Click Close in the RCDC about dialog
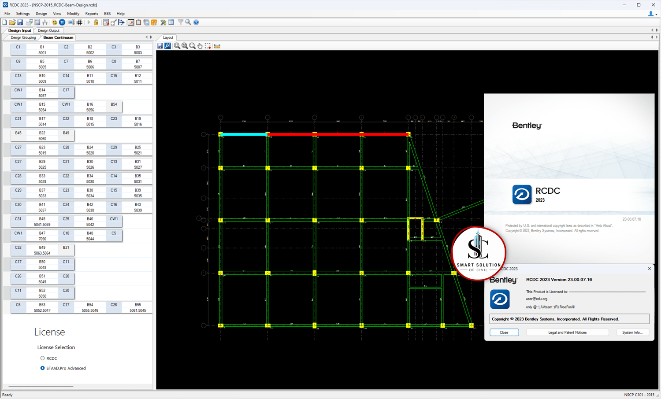 coord(504,332)
